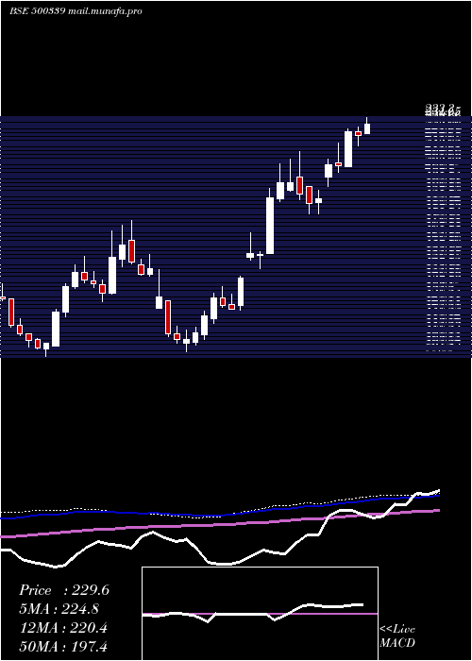This screenshot has width=472, height=661.
Task: Click the "<<Live MACD" label
Action: click(x=397, y=636)
